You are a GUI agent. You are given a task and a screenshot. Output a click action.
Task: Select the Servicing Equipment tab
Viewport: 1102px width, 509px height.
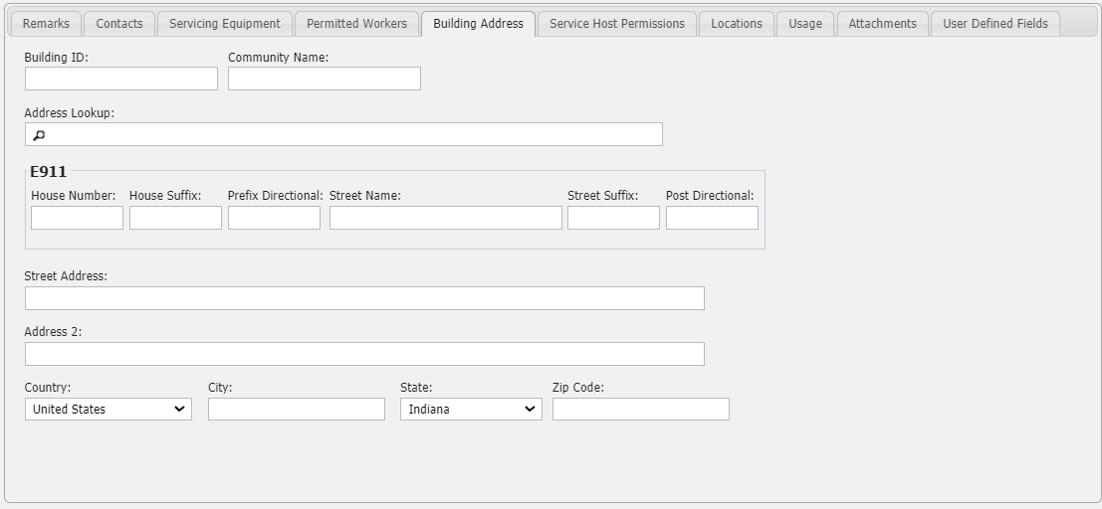[x=224, y=24]
